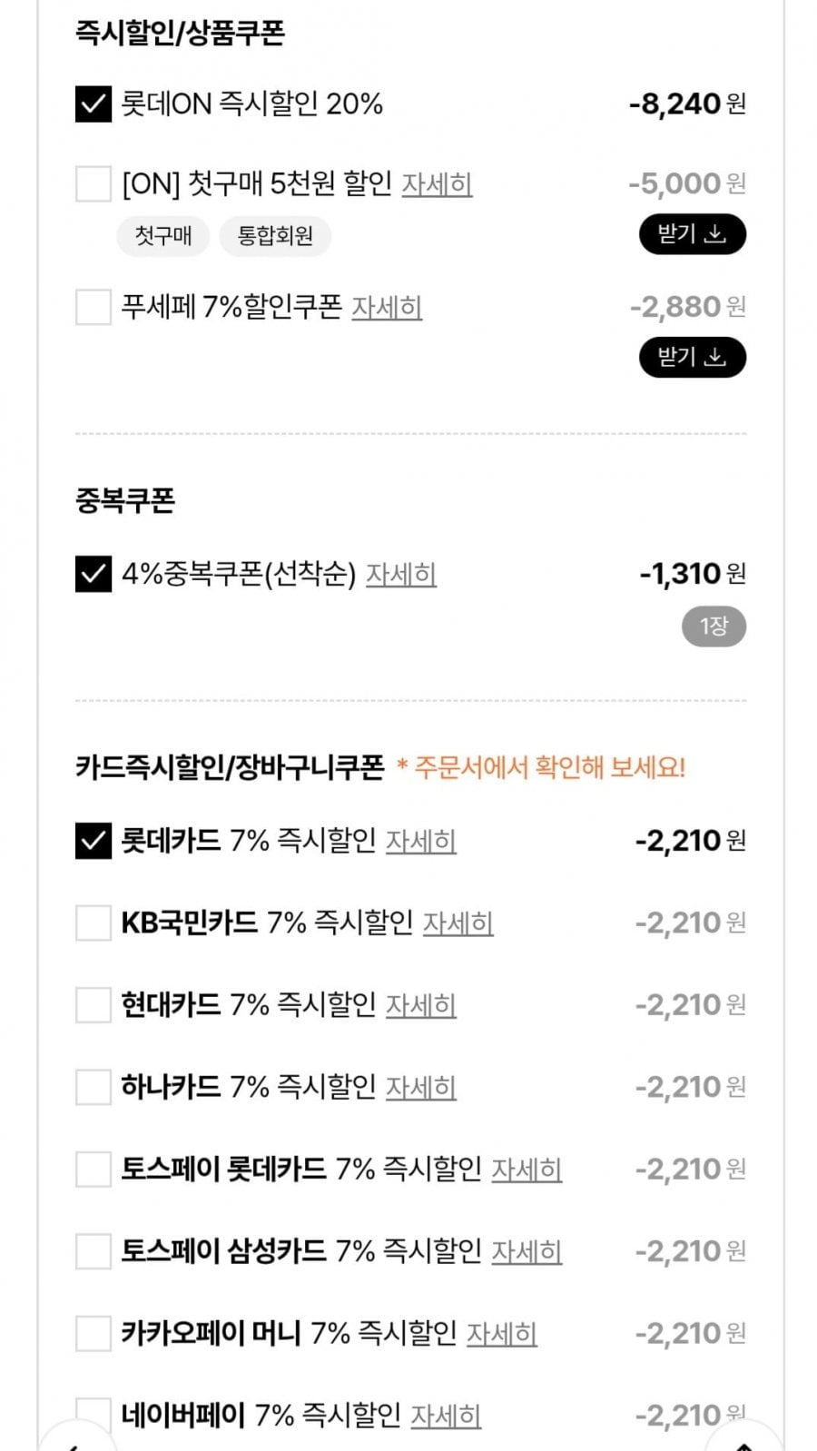Tap the 통합회원 tag chip

(275, 236)
